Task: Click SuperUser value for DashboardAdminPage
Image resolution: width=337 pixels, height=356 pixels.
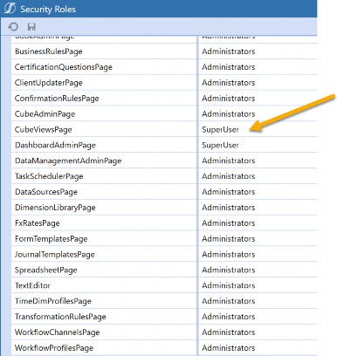Action: (x=220, y=145)
